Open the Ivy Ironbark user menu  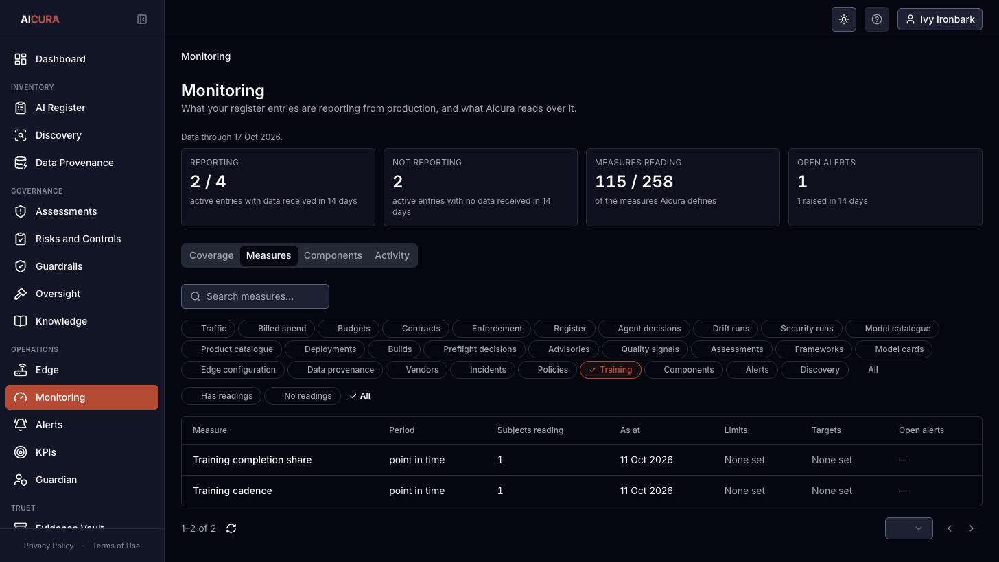pyautogui.click(x=940, y=19)
